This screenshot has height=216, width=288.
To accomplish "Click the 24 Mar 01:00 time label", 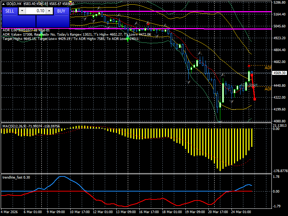I will [x=241, y=212].
